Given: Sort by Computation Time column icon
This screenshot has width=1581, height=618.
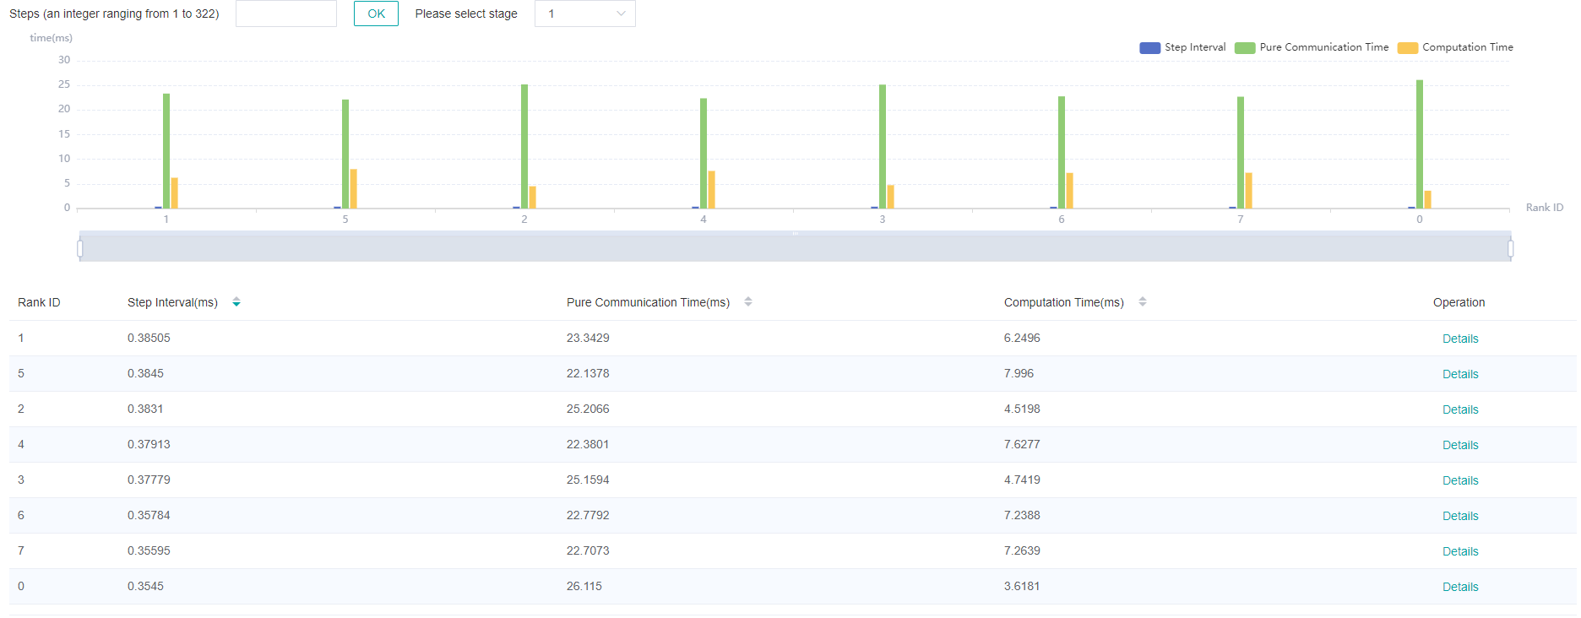Looking at the screenshot, I should (x=1143, y=302).
